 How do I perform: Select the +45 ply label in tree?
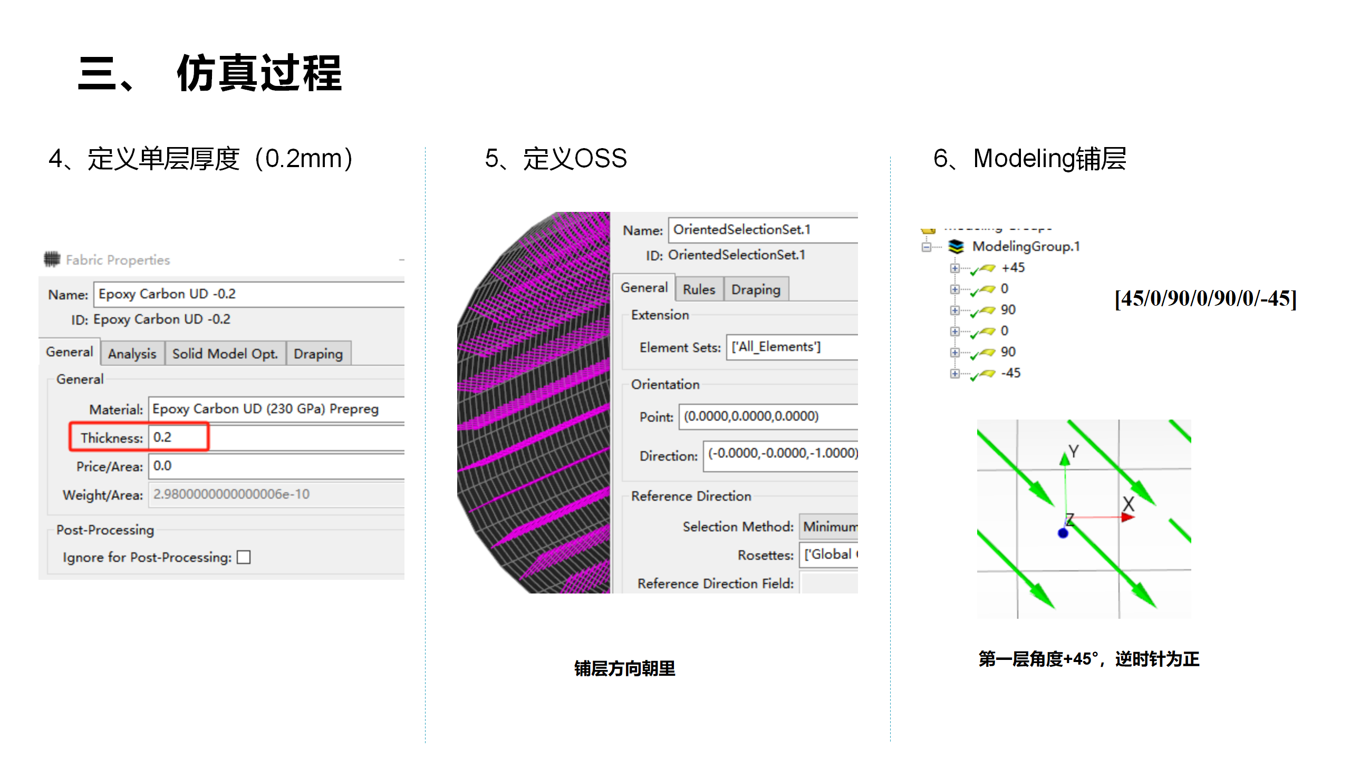[x=1013, y=268]
